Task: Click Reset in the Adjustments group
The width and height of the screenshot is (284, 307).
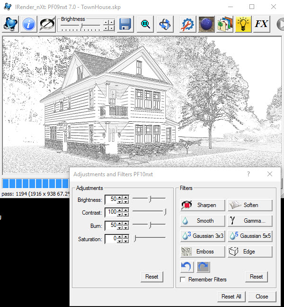Action: pyautogui.click(x=151, y=277)
